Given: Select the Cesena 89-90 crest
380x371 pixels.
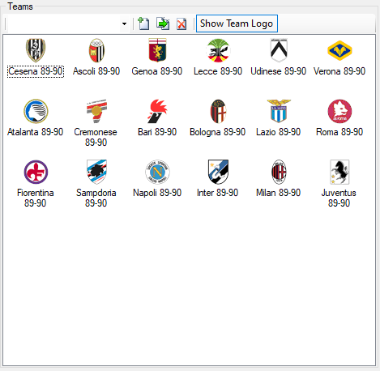Looking at the screenshot, I should pyautogui.click(x=36, y=50).
